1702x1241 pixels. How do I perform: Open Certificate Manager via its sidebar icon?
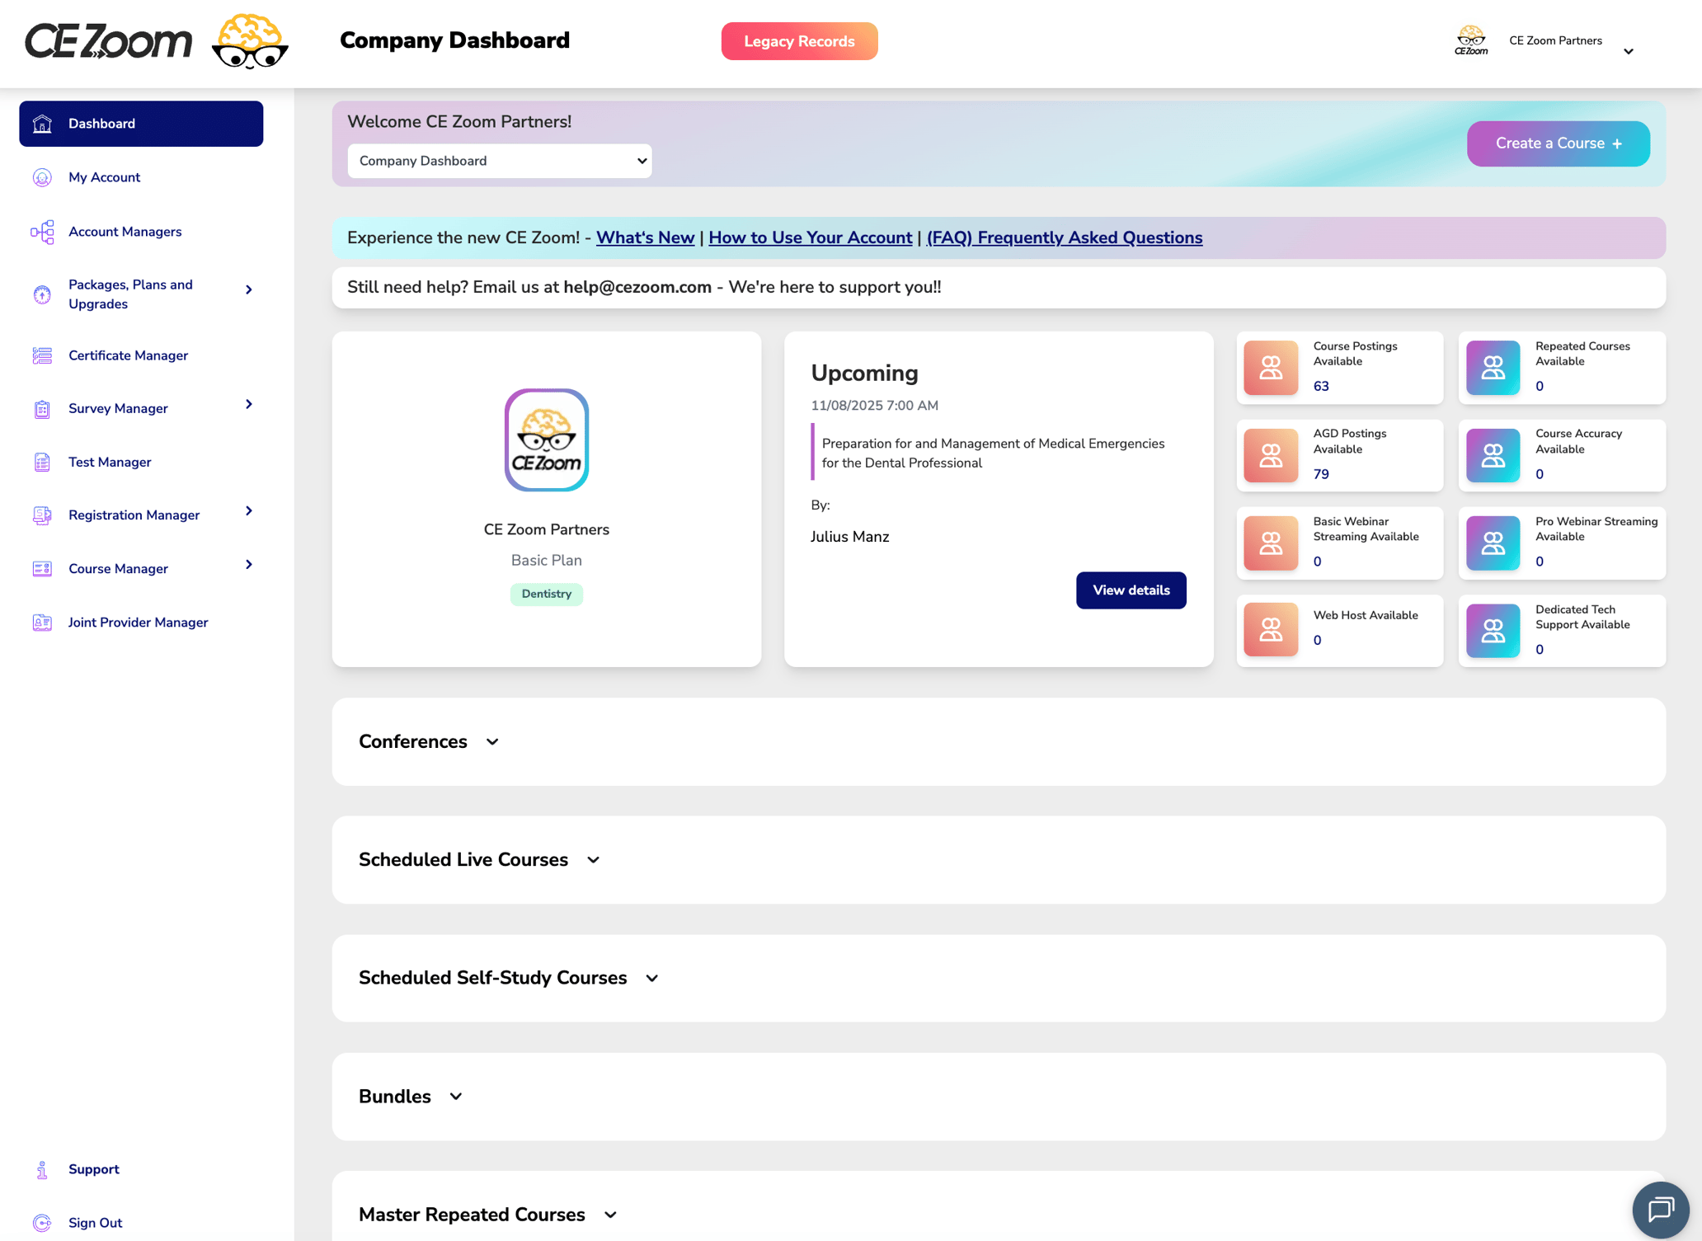41,355
